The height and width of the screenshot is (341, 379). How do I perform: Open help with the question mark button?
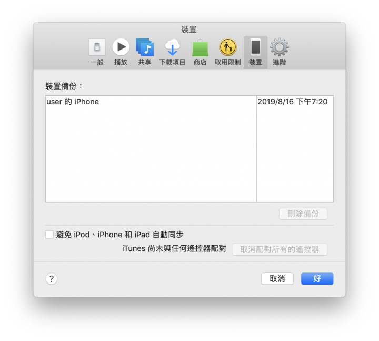pos(52,279)
